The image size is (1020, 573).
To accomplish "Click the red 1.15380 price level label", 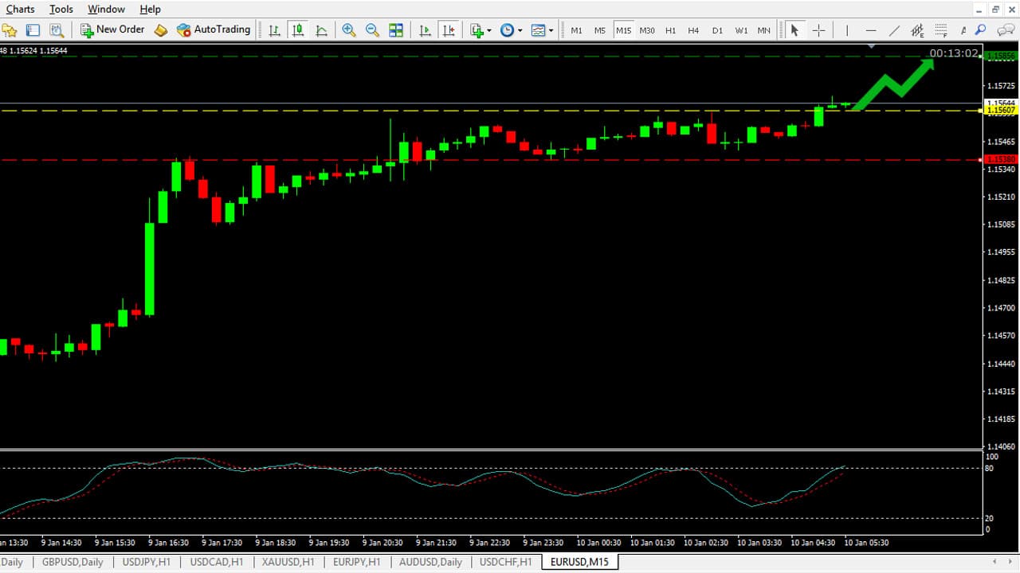I will [1001, 160].
